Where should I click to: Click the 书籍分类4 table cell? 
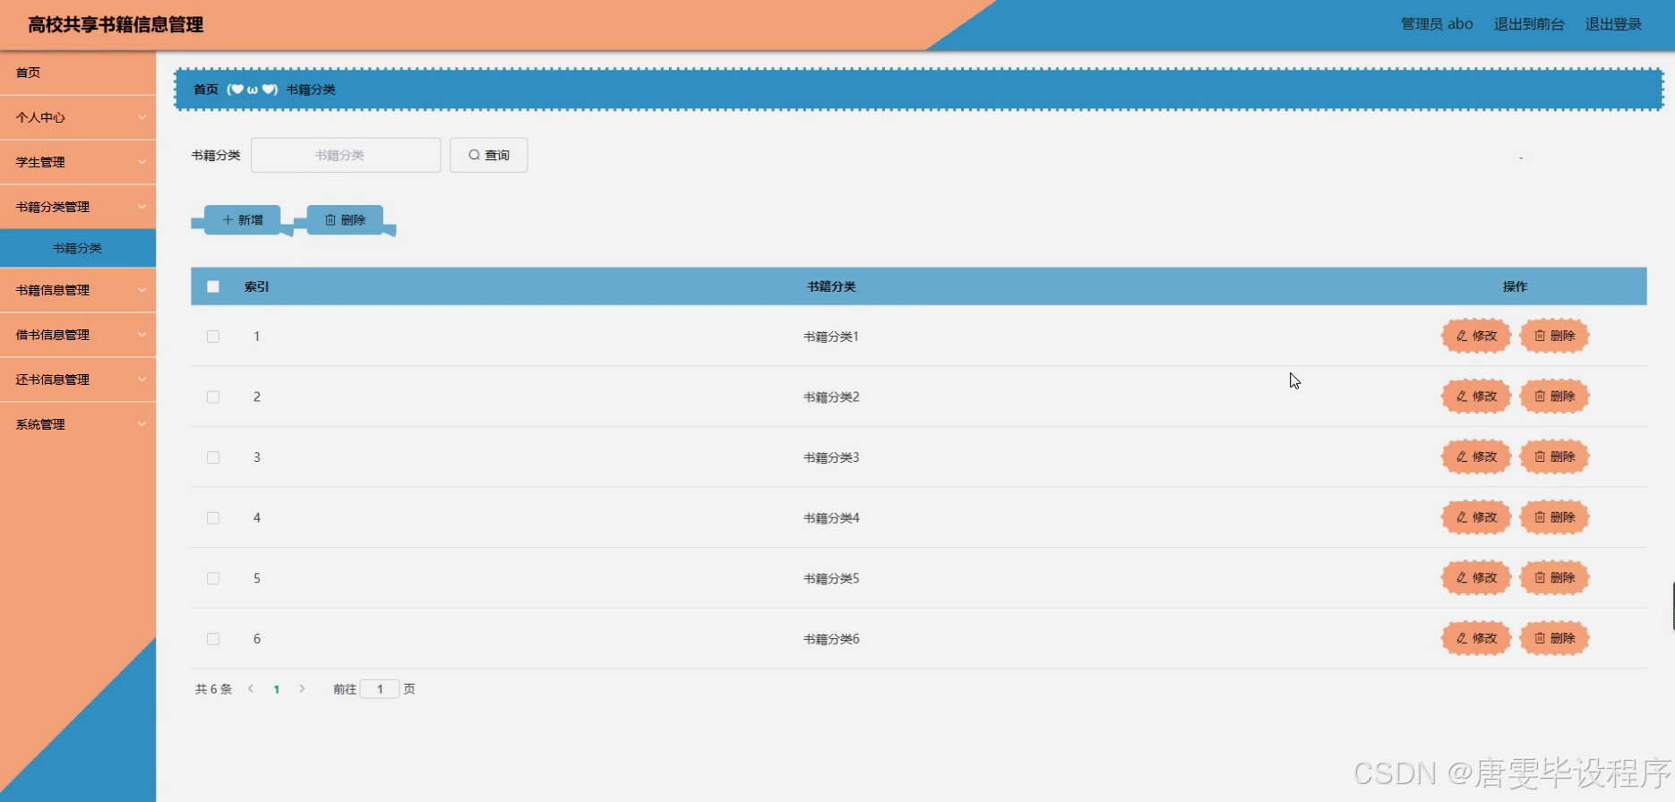(x=831, y=517)
